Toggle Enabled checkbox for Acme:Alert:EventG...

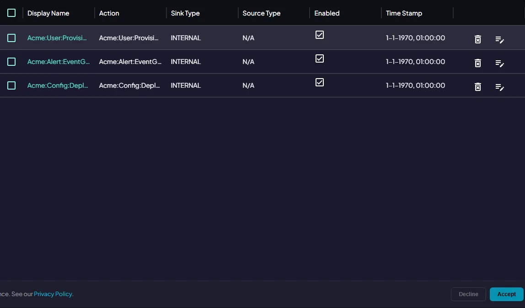click(319, 58)
